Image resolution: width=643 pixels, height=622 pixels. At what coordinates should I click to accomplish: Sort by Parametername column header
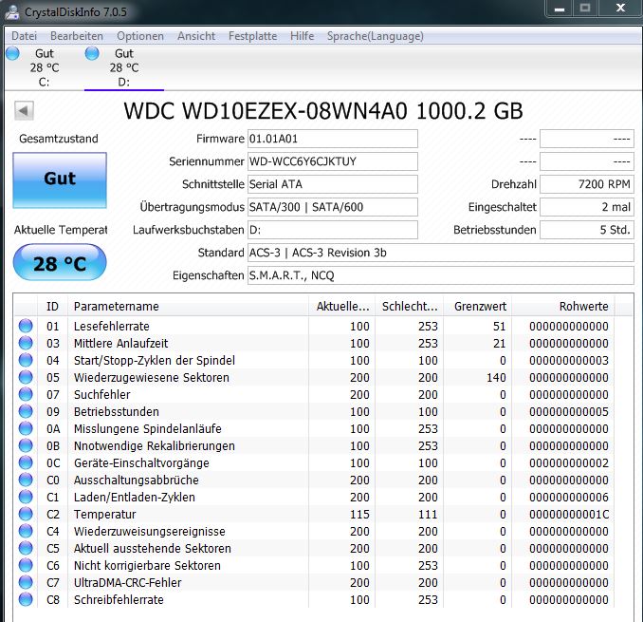pos(188,307)
